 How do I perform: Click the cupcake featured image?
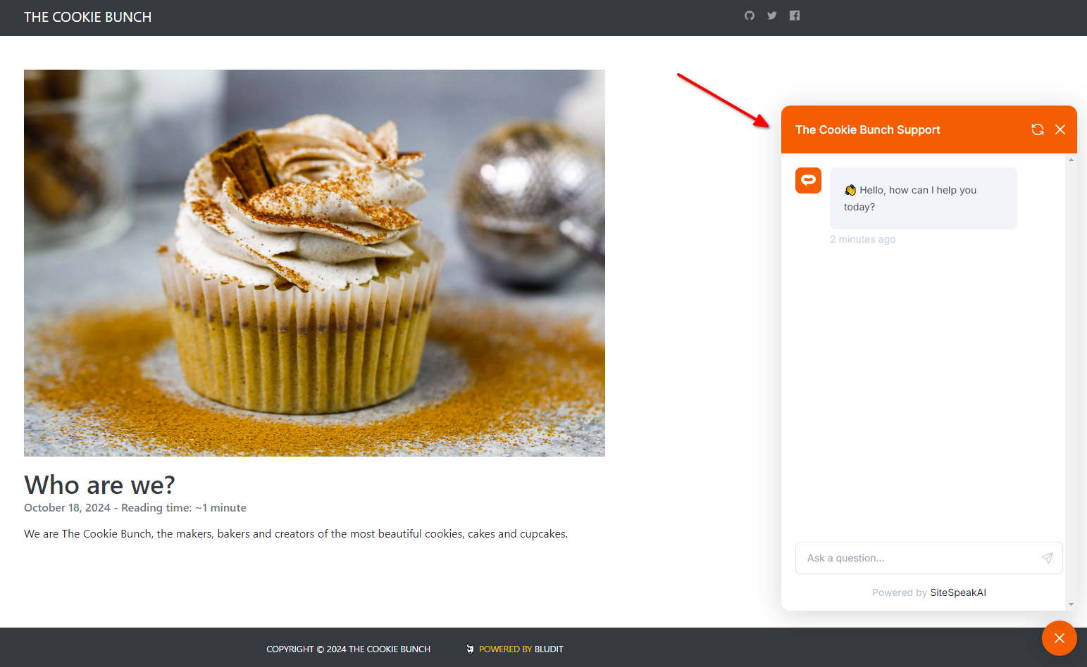[x=314, y=262]
